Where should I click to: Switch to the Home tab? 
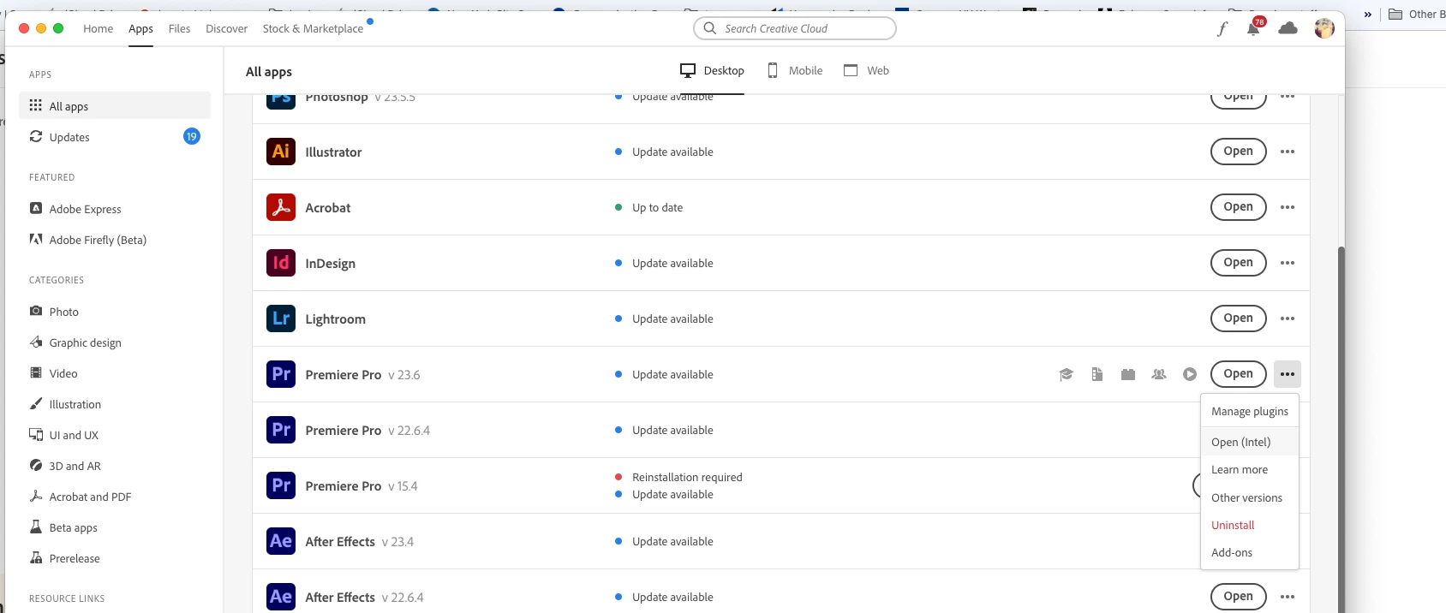tap(98, 29)
